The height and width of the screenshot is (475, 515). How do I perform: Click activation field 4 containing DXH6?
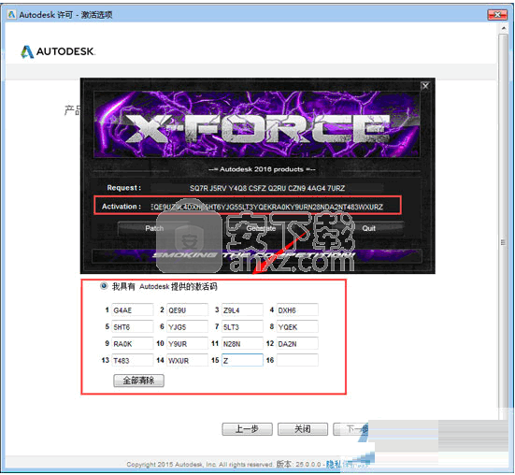pos(297,310)
